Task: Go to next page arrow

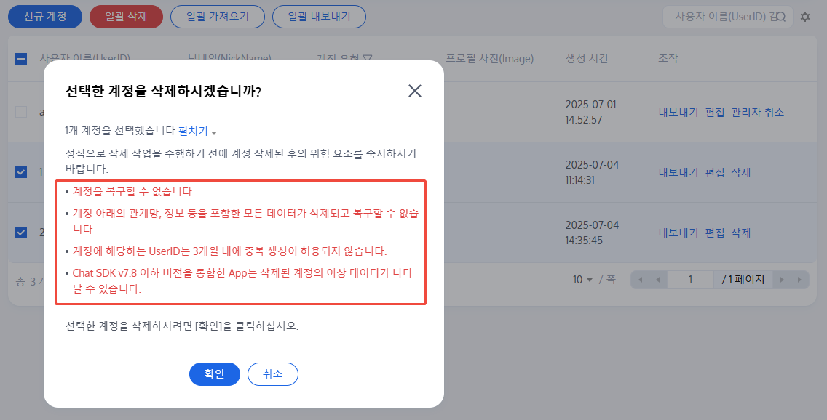Action: (783, 280)
